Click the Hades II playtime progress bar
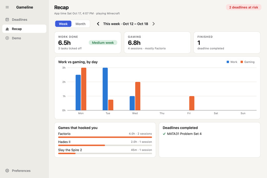This screenshot has width=267, height=178. pyautogui.click(x=105, y=145)
